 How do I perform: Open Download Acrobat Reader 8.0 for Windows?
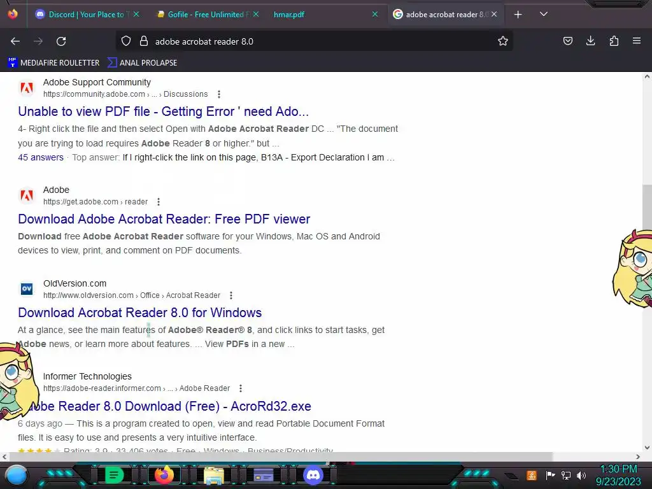(x=139, y=313)
